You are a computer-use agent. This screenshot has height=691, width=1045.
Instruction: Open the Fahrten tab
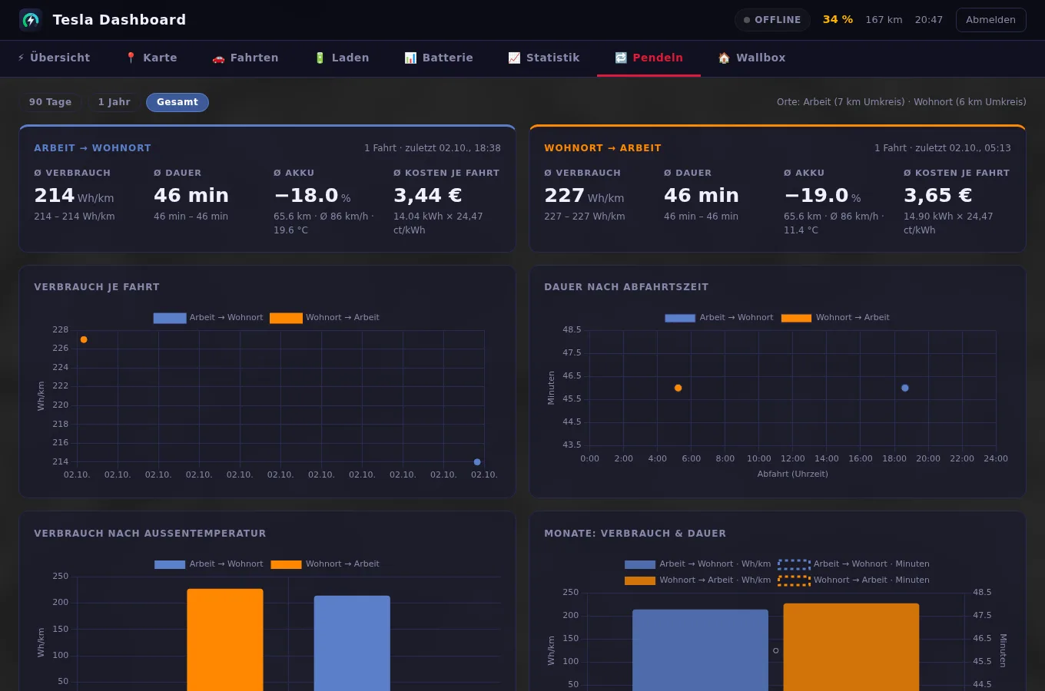coord(245,58)
